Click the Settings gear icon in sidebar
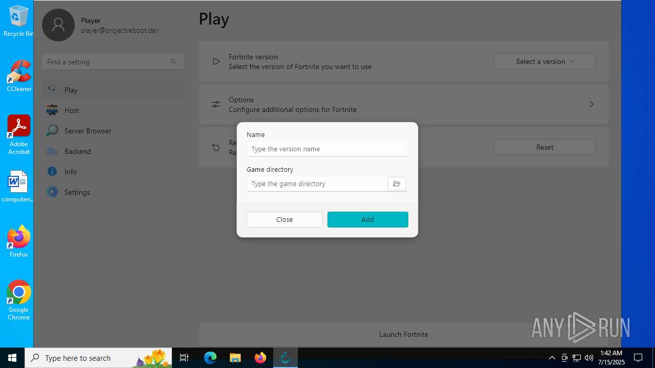The height and width of the screenshot is (368, 655). [x=52, y=192]
